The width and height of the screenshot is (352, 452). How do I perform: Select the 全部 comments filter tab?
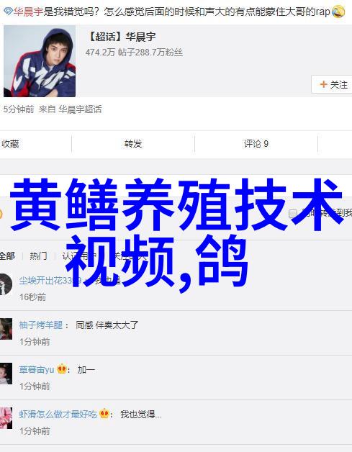[7, 256]
